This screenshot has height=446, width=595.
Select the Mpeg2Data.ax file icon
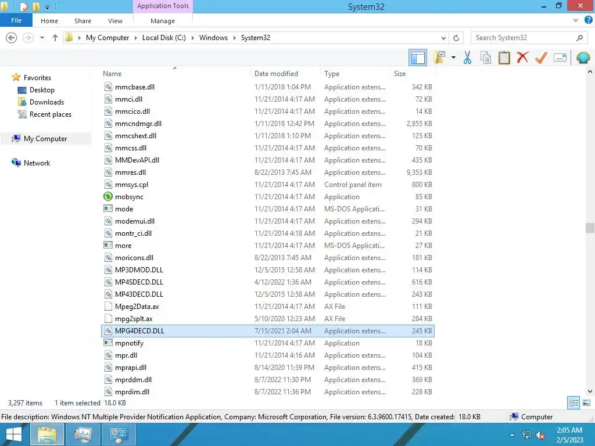pyautogui.click(x=107, y=307)
